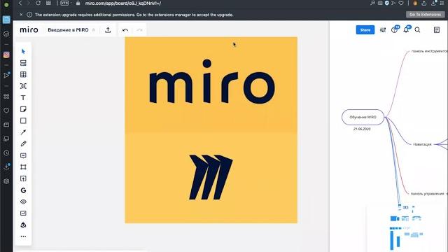Open search on the board
Image resolution: width=448 pixels, height=252 pixels.
click(417, 29)
